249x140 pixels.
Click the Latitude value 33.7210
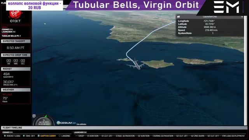(210, 24)
